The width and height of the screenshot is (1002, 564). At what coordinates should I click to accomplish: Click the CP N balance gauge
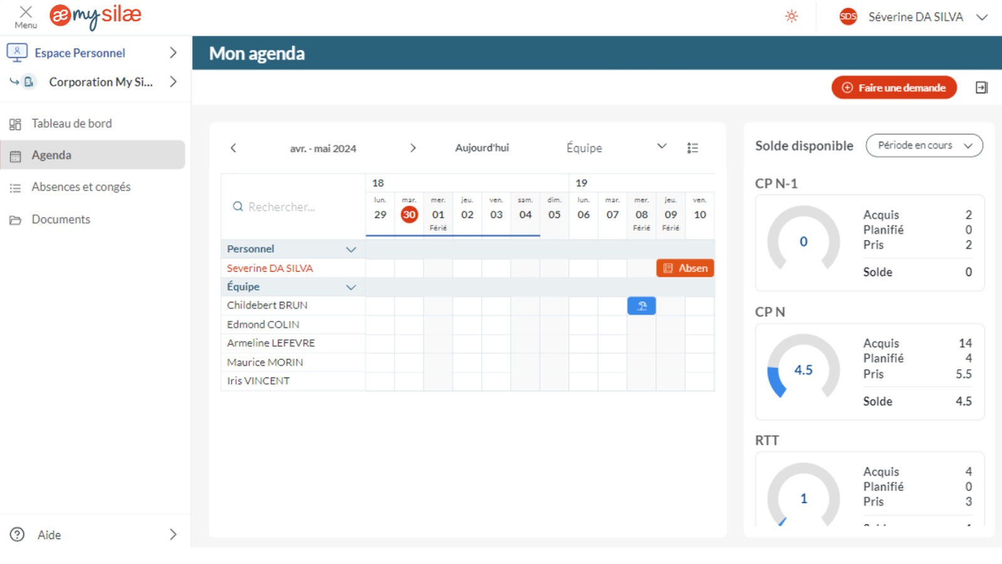tap(803, 370)
